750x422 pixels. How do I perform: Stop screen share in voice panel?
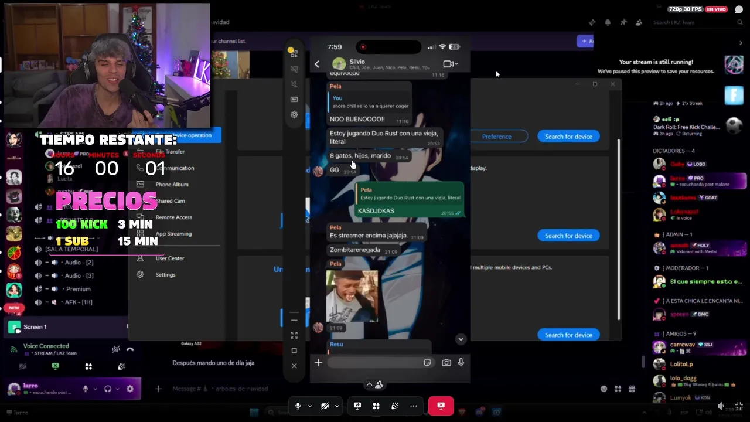[x=55, y=366]
